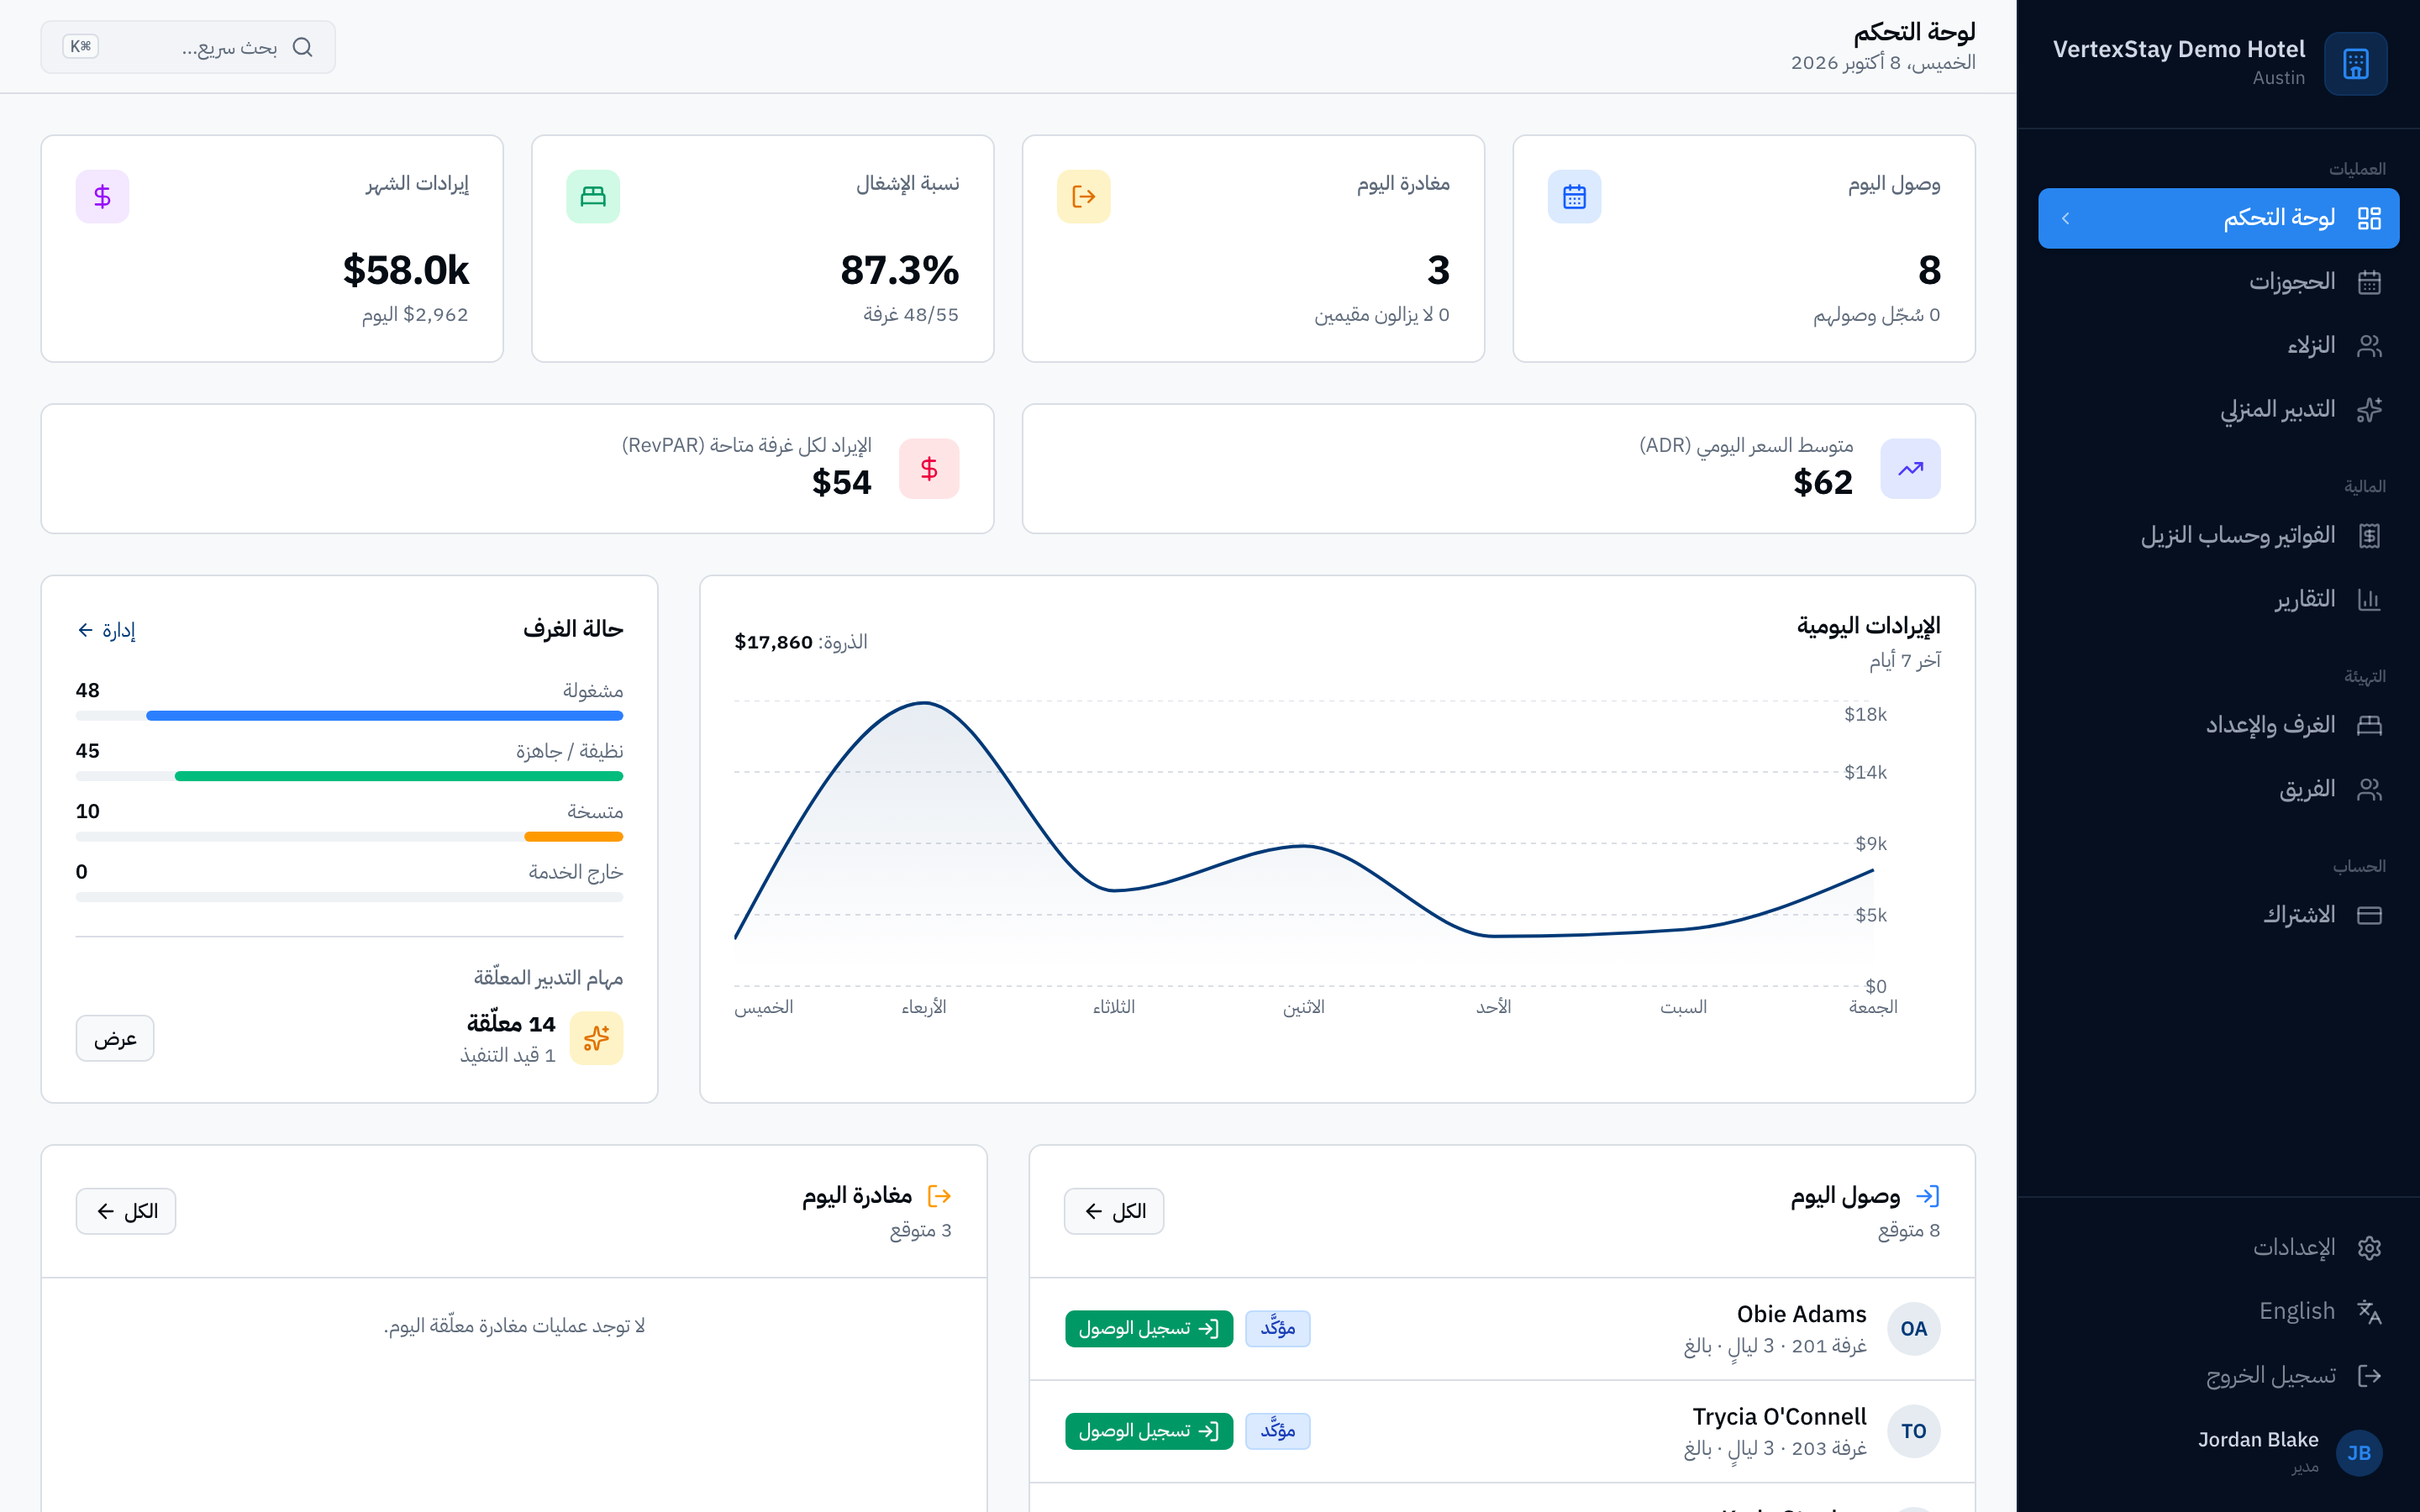The image size is (2420, 1512).
Task: Click the reports bar-chart icon (التقارير)
Action: coord(2369,600)
